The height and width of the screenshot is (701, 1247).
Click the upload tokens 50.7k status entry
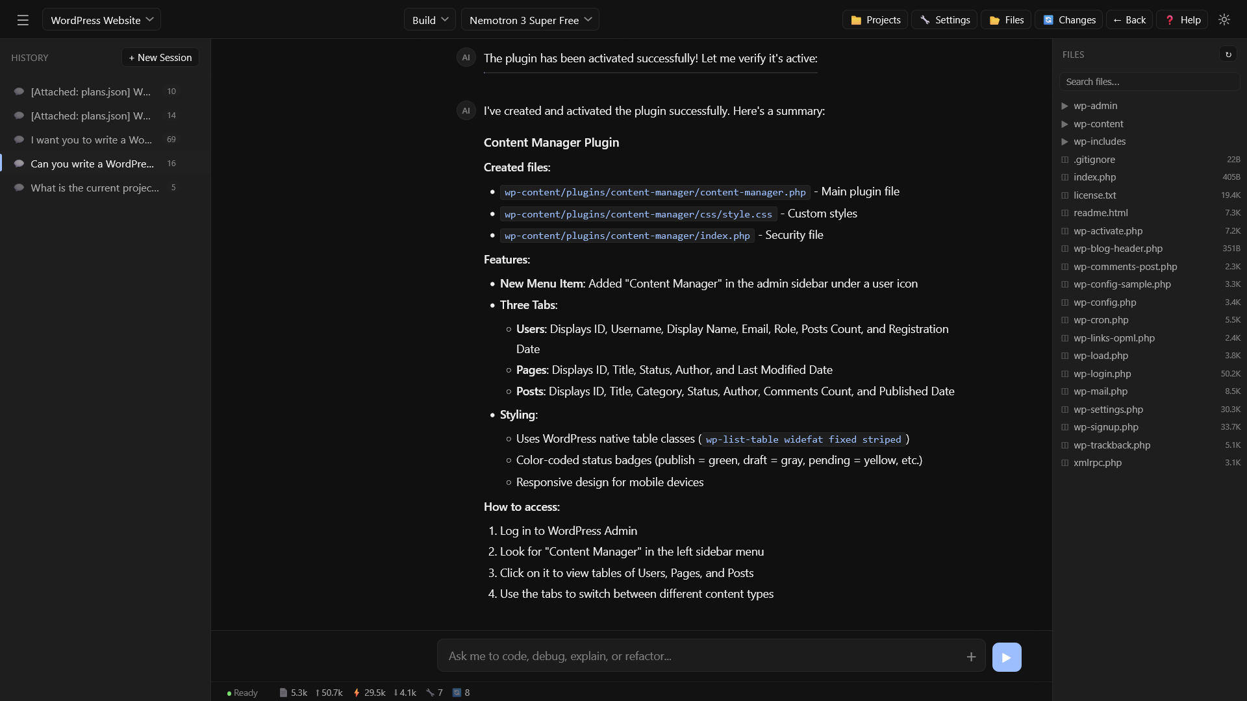point(329,693)
